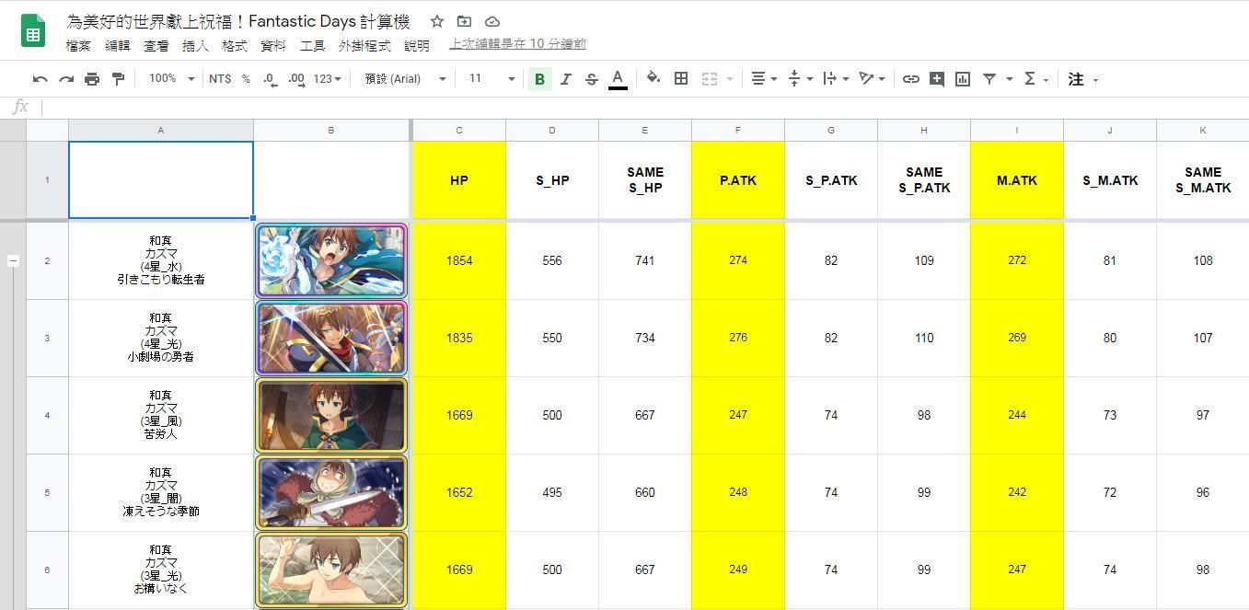Create a filter
The width and height of the screenshot is (1249, 610).
pos(989,79)
